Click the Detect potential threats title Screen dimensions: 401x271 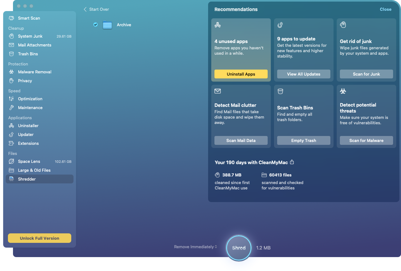pyautogui.click(x=358, y=108)
